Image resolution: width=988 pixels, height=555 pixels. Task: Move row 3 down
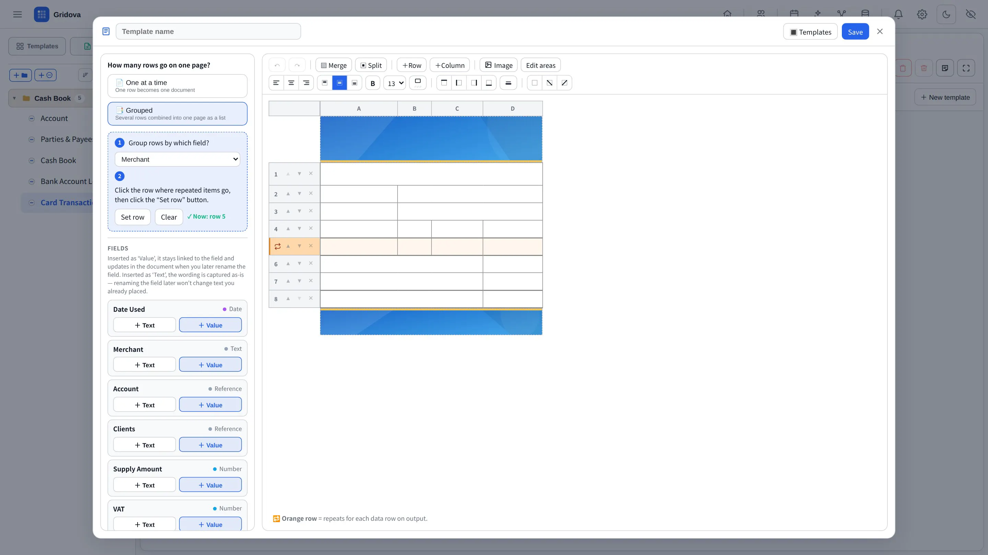tap(299, 211)
